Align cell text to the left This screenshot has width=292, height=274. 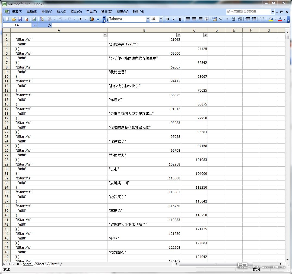coord(188,19)
